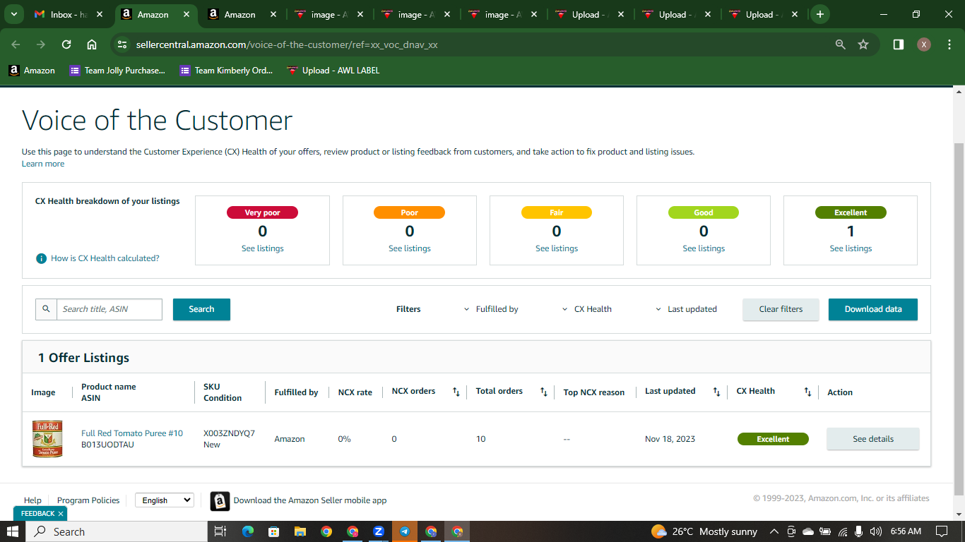Follow the Learn more link
Viewport: 965px width, 542px height.
[43, 164]
